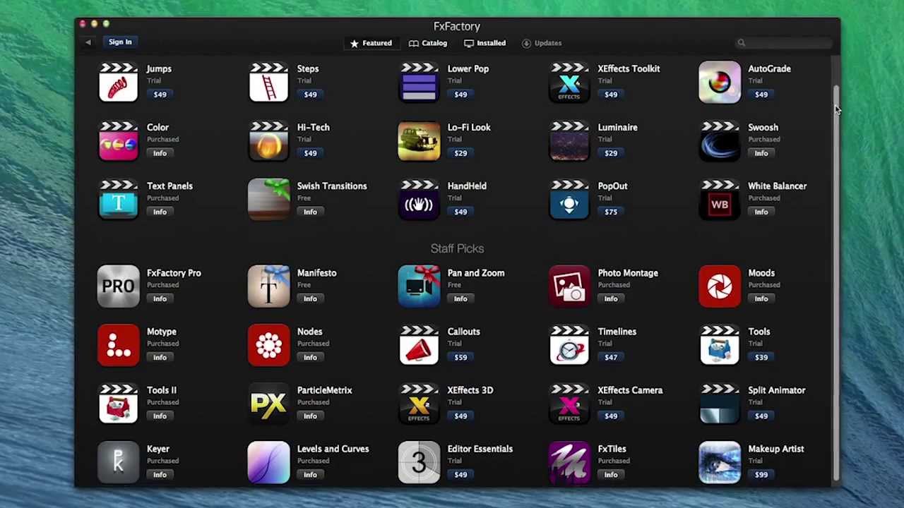
Task: Buy Callouts for $59
Action: click(x=460, y=357)
